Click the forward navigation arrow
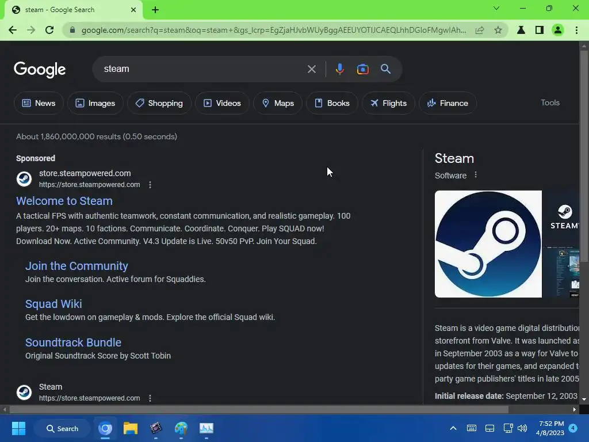The height and width of the screenshot is (442, 589). pyautogui.click(x=31, y=30)
